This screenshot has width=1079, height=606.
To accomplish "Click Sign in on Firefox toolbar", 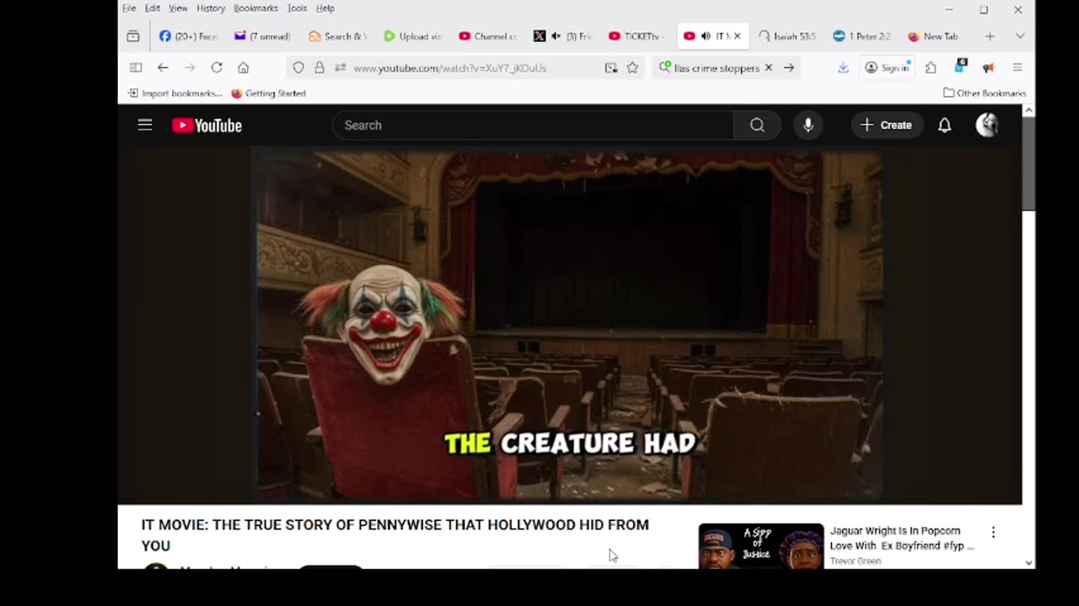I will click(887, 67).
